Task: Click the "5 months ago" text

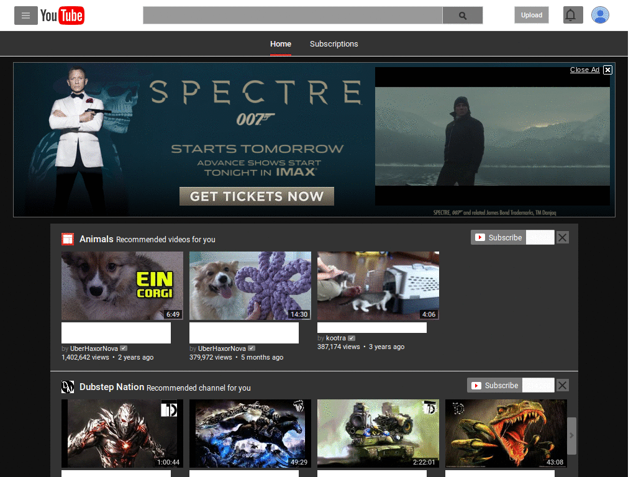Action: pos(262,357)
